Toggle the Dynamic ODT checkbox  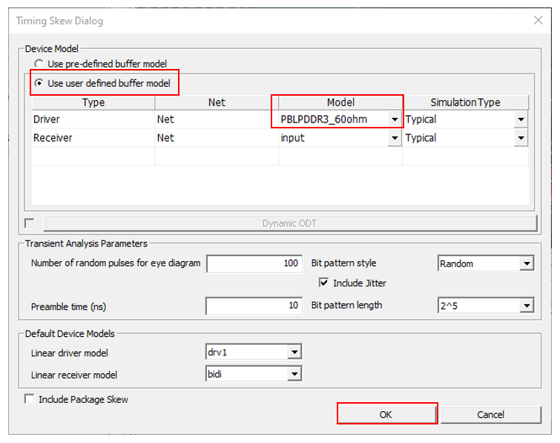point(30,223)
